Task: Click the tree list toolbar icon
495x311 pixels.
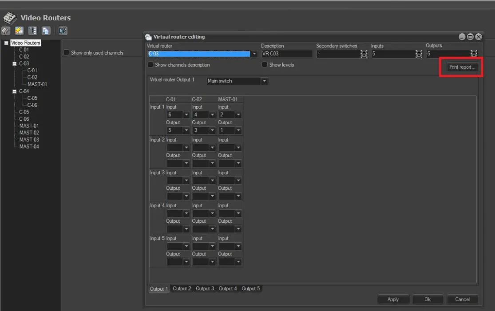Action: pyautogui.click(x=32, y=31)
